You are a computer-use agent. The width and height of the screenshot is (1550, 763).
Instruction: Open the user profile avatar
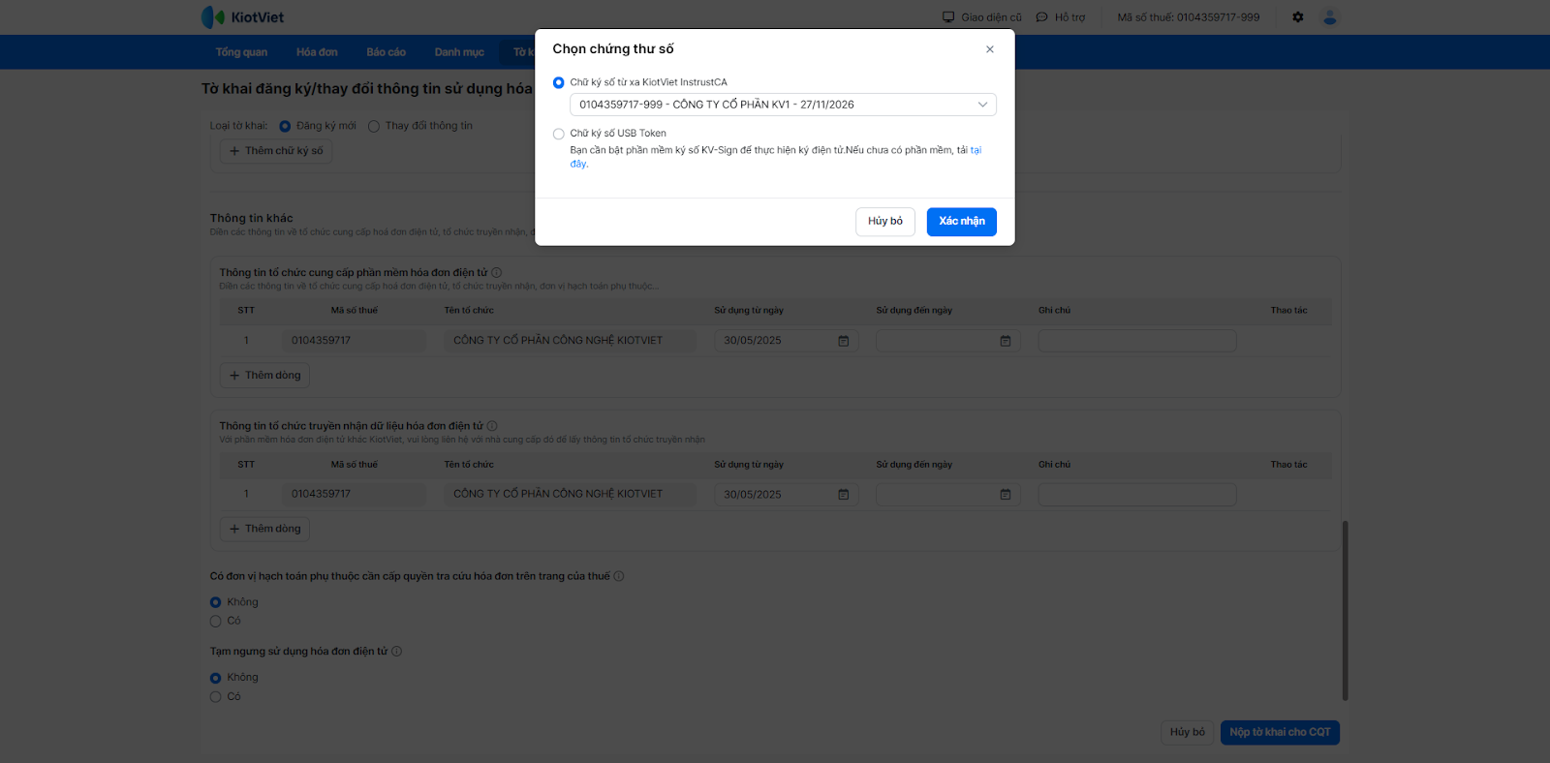1330,17
